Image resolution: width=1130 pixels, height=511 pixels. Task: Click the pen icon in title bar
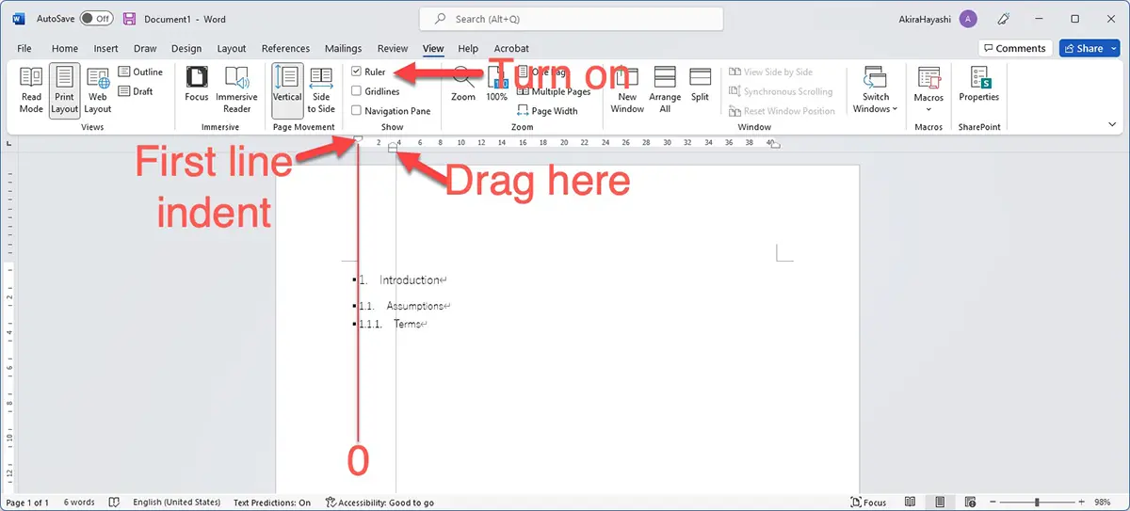pyautogui.click(x=1004, y=19)
